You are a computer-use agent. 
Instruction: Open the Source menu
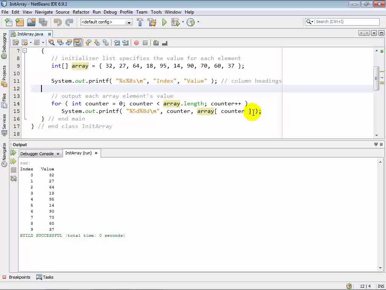[63, 12]
